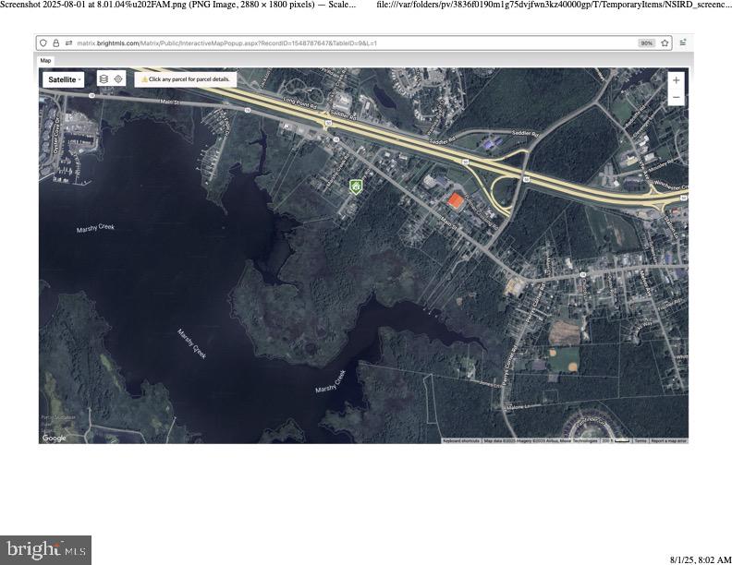This screenshot has width=732, height=565.
Task: Click the Google logo on the map
Action: [55, 438]
